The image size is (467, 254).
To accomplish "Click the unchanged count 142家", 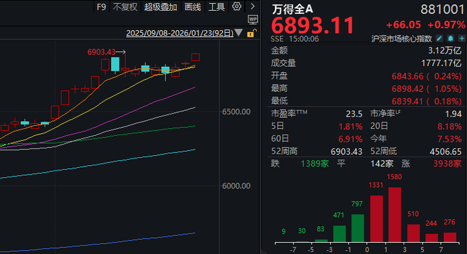I will click(382, 164).
